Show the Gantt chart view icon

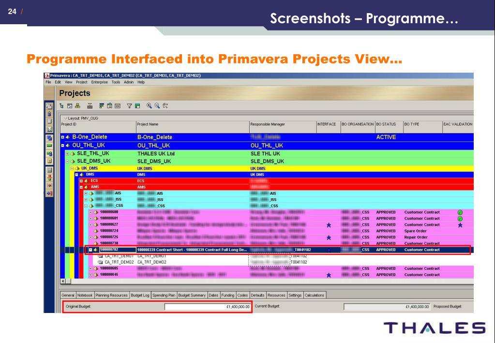click(102, 106)
